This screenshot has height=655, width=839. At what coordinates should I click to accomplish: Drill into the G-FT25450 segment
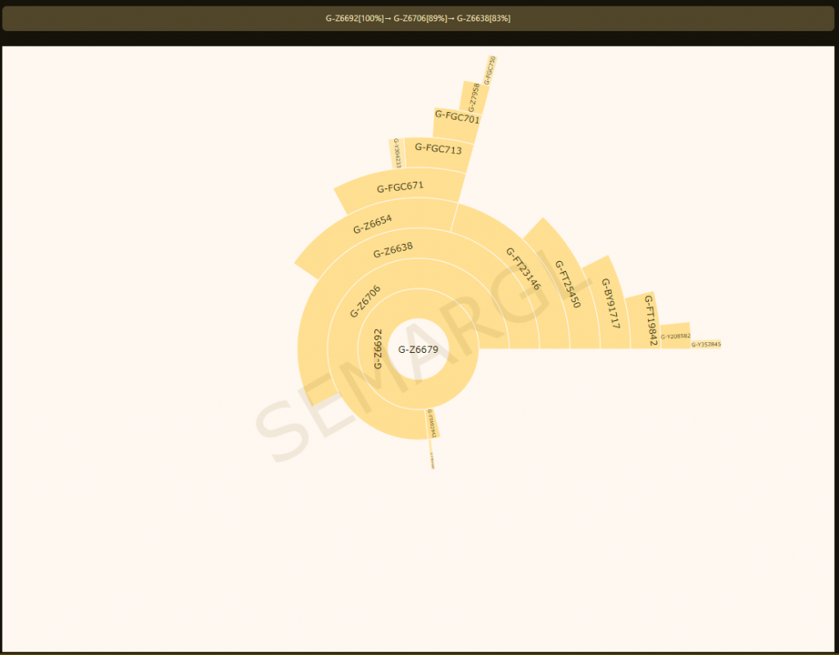568,283
